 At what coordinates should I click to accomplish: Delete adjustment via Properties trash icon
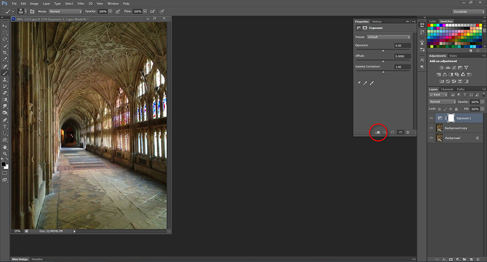click(408, 132)
